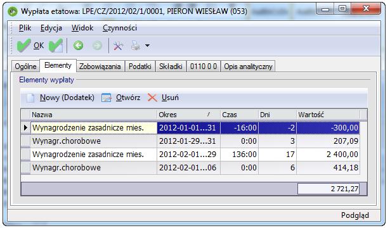Go to next record with greyed forward arrow

click(x=97, y=46)
